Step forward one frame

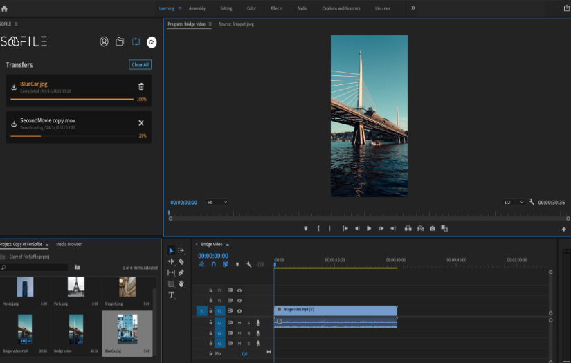[x=381, y=228]
